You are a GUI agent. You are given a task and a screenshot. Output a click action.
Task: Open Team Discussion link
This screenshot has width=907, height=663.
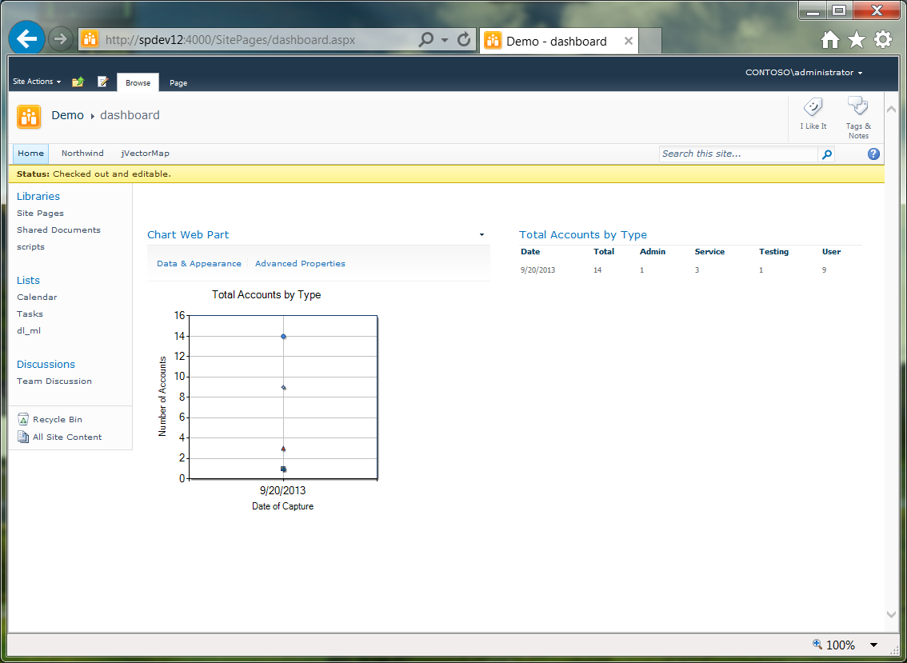pyautogui.click(x=54, y=381)
